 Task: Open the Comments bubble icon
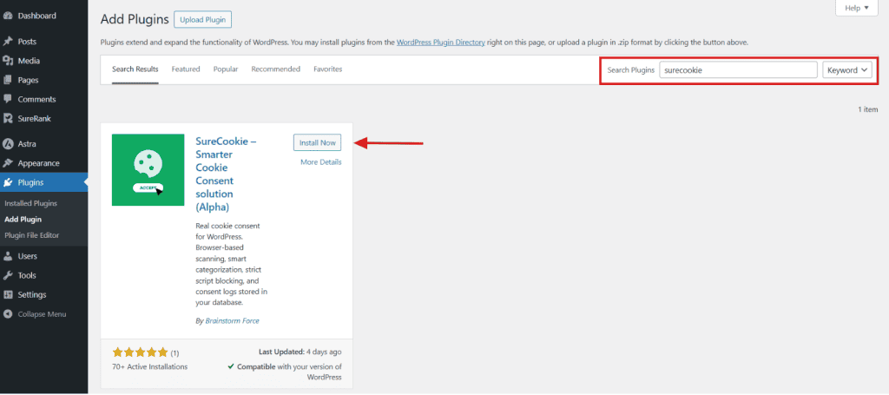click(x=8, y=99)
